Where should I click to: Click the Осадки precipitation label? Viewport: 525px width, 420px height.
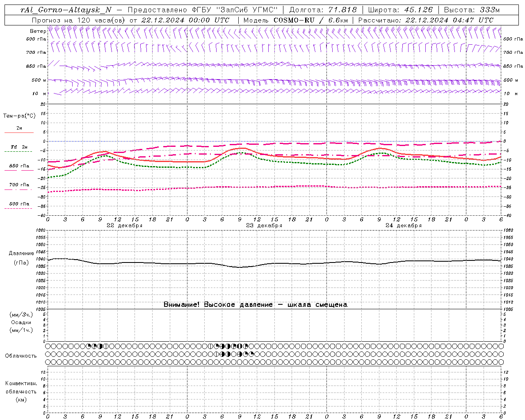pyautogui.click(x=21, y=322)
